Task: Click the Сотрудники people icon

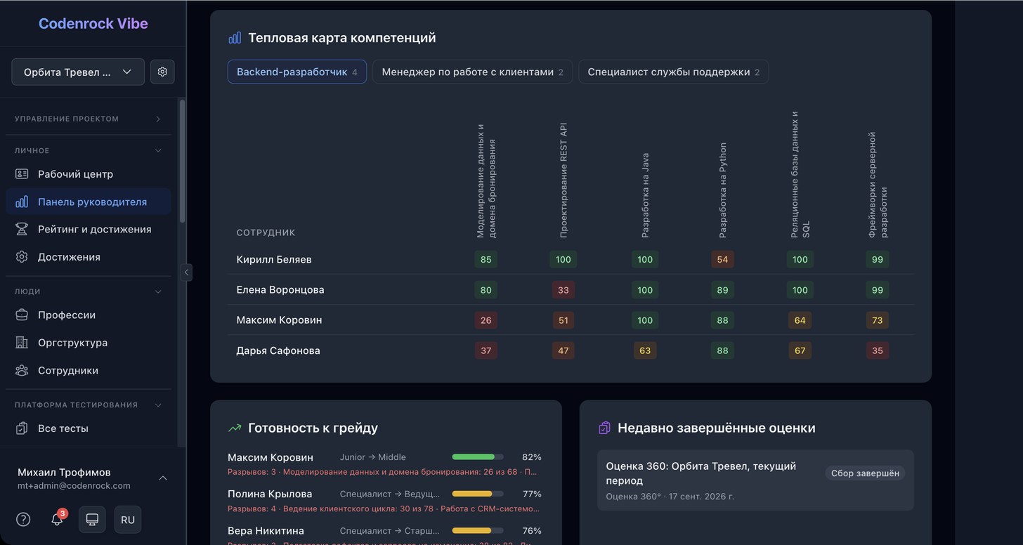Action: point(22,370)
